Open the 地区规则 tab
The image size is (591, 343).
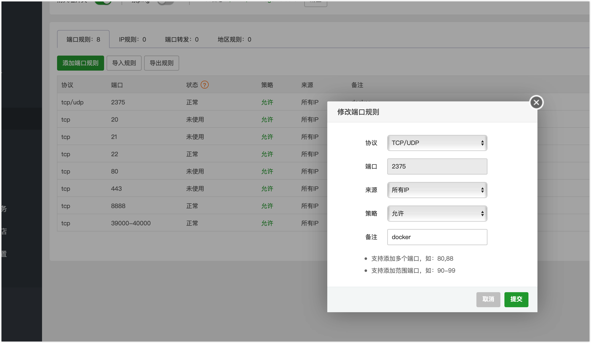(x=234, y=40)
